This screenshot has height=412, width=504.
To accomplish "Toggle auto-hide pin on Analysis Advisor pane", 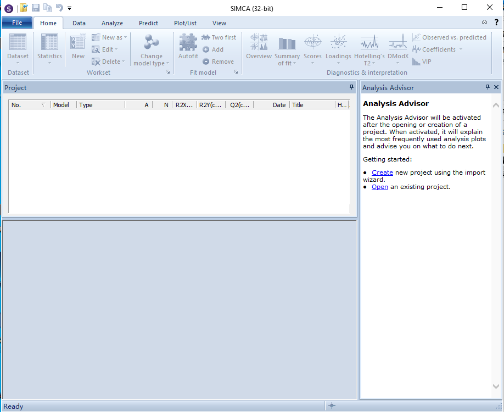I will (488, 87).
